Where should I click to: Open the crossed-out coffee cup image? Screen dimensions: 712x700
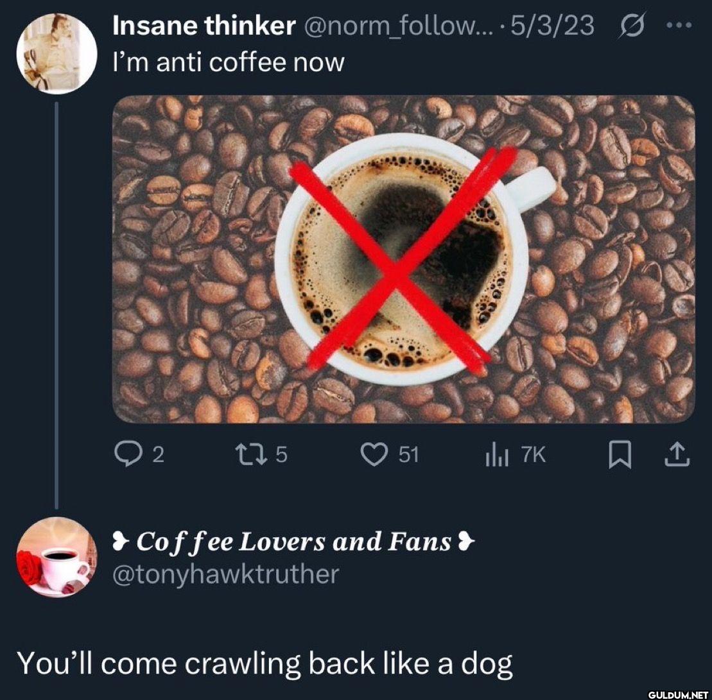point(403,259)
